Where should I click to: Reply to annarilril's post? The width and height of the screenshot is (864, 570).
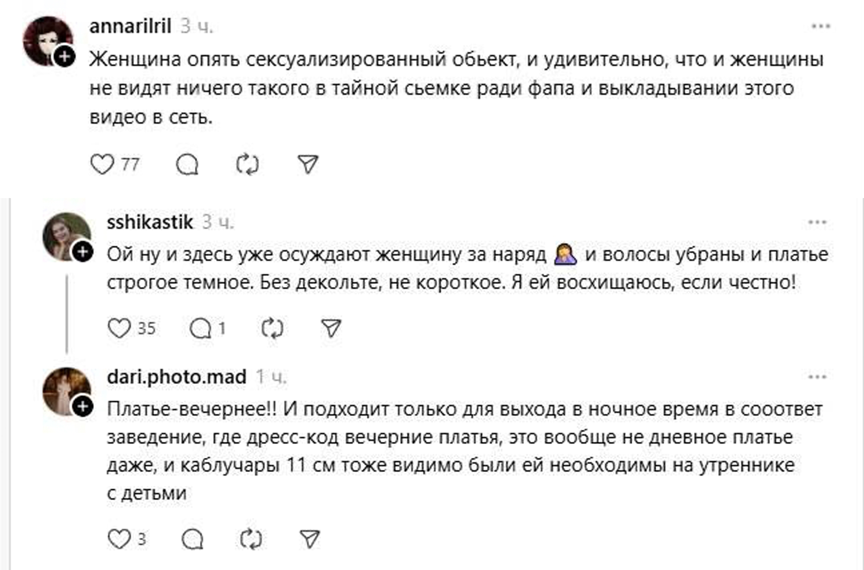(187, 164)
